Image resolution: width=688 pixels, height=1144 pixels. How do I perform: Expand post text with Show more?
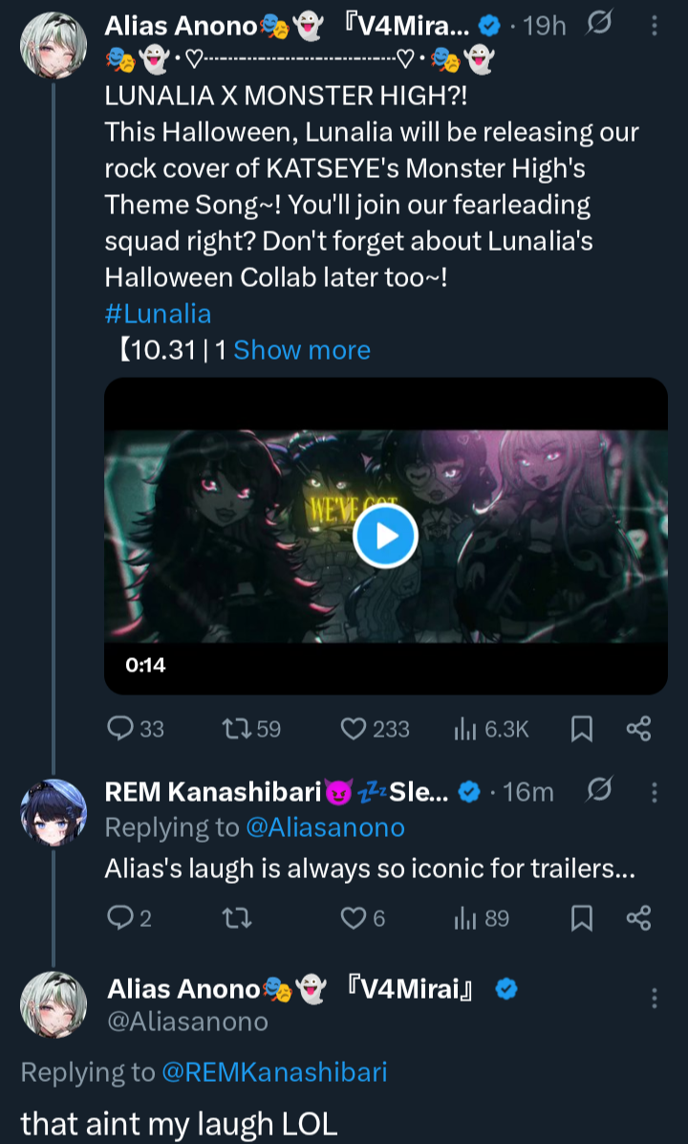coord(302,350)
